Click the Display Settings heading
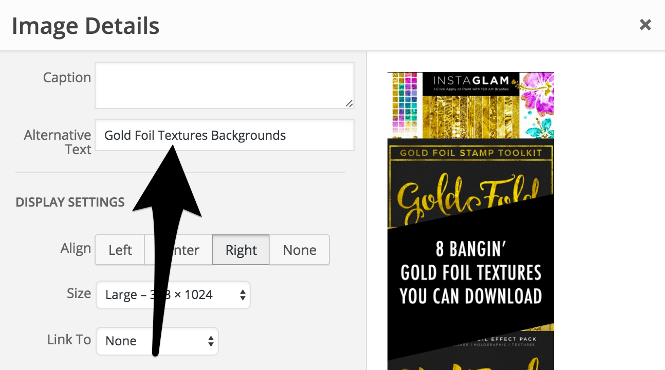This screenshot has width=665, height=370. [70, 202]
